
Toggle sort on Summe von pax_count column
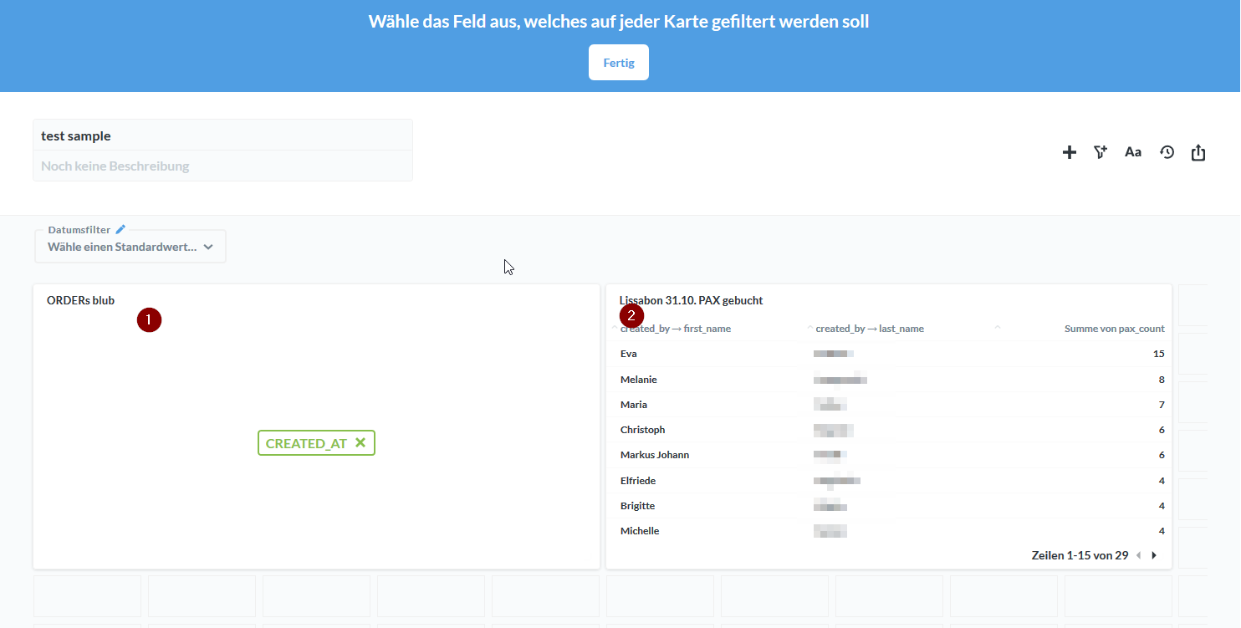[1115, 328]
